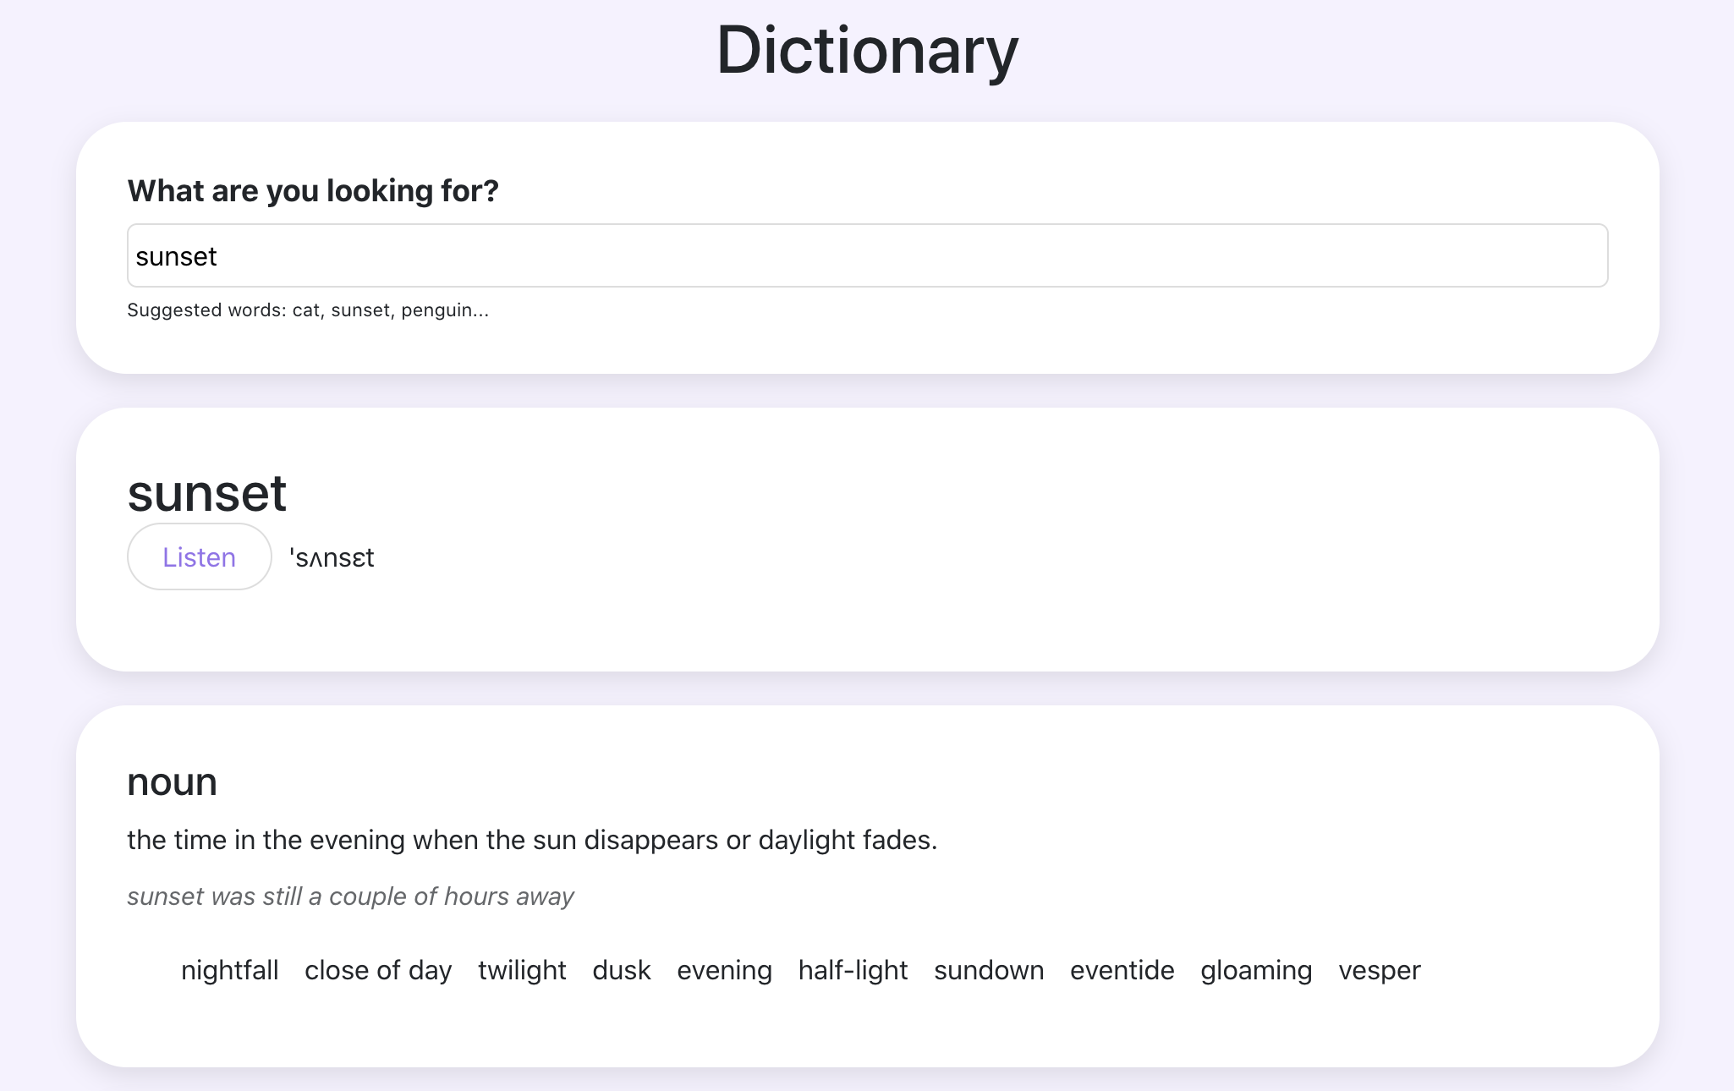Select the synonym 'half-light'

click(x=853, y=970)
